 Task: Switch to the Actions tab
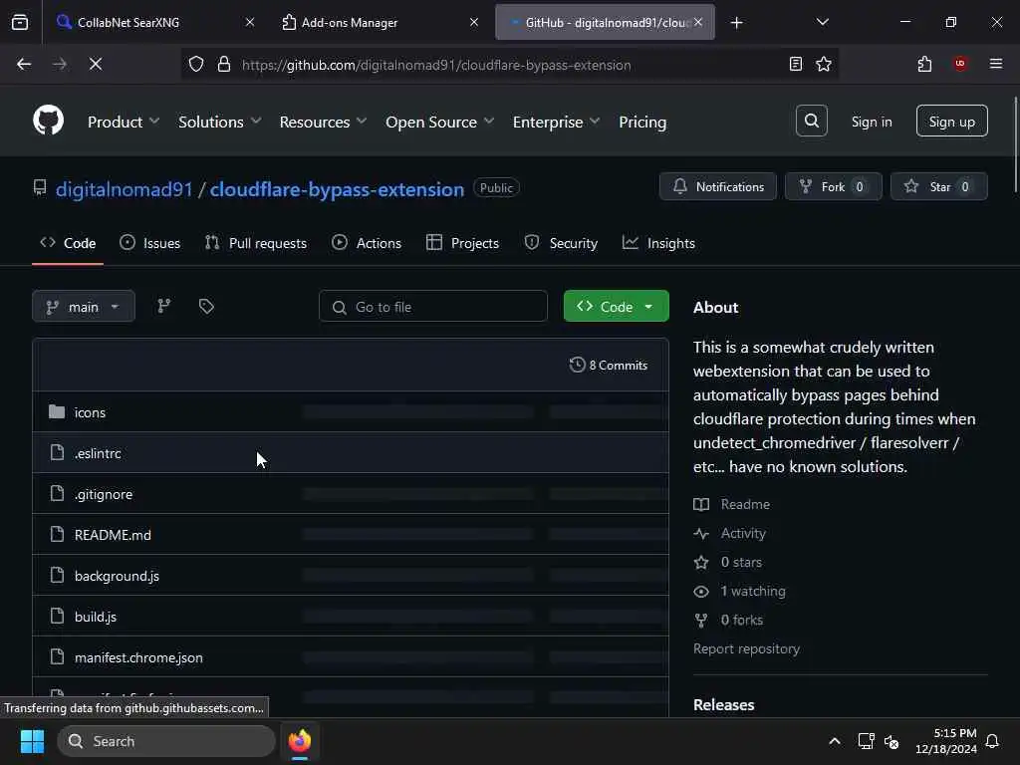coord(367,243)
